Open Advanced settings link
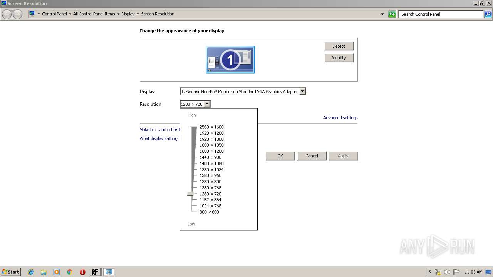The image size is (493, 277). coord(340,118)
